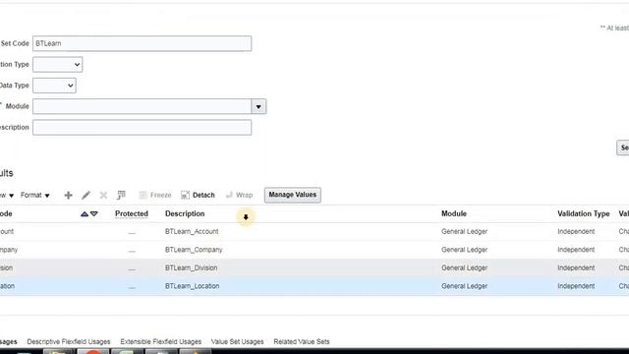Select the BTLearn_Account row description
629x354 pixels.
pos(192,232)
